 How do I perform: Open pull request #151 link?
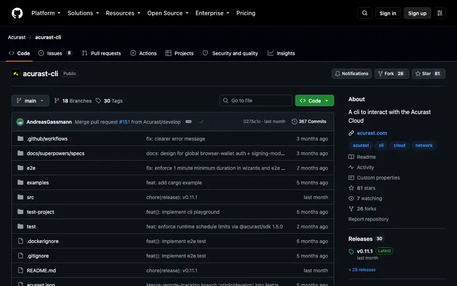tap(125, 122)
